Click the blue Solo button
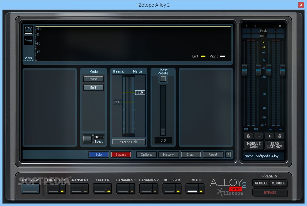Image resolution: width=307 pixels, height=206 pixels. (99, 154)
